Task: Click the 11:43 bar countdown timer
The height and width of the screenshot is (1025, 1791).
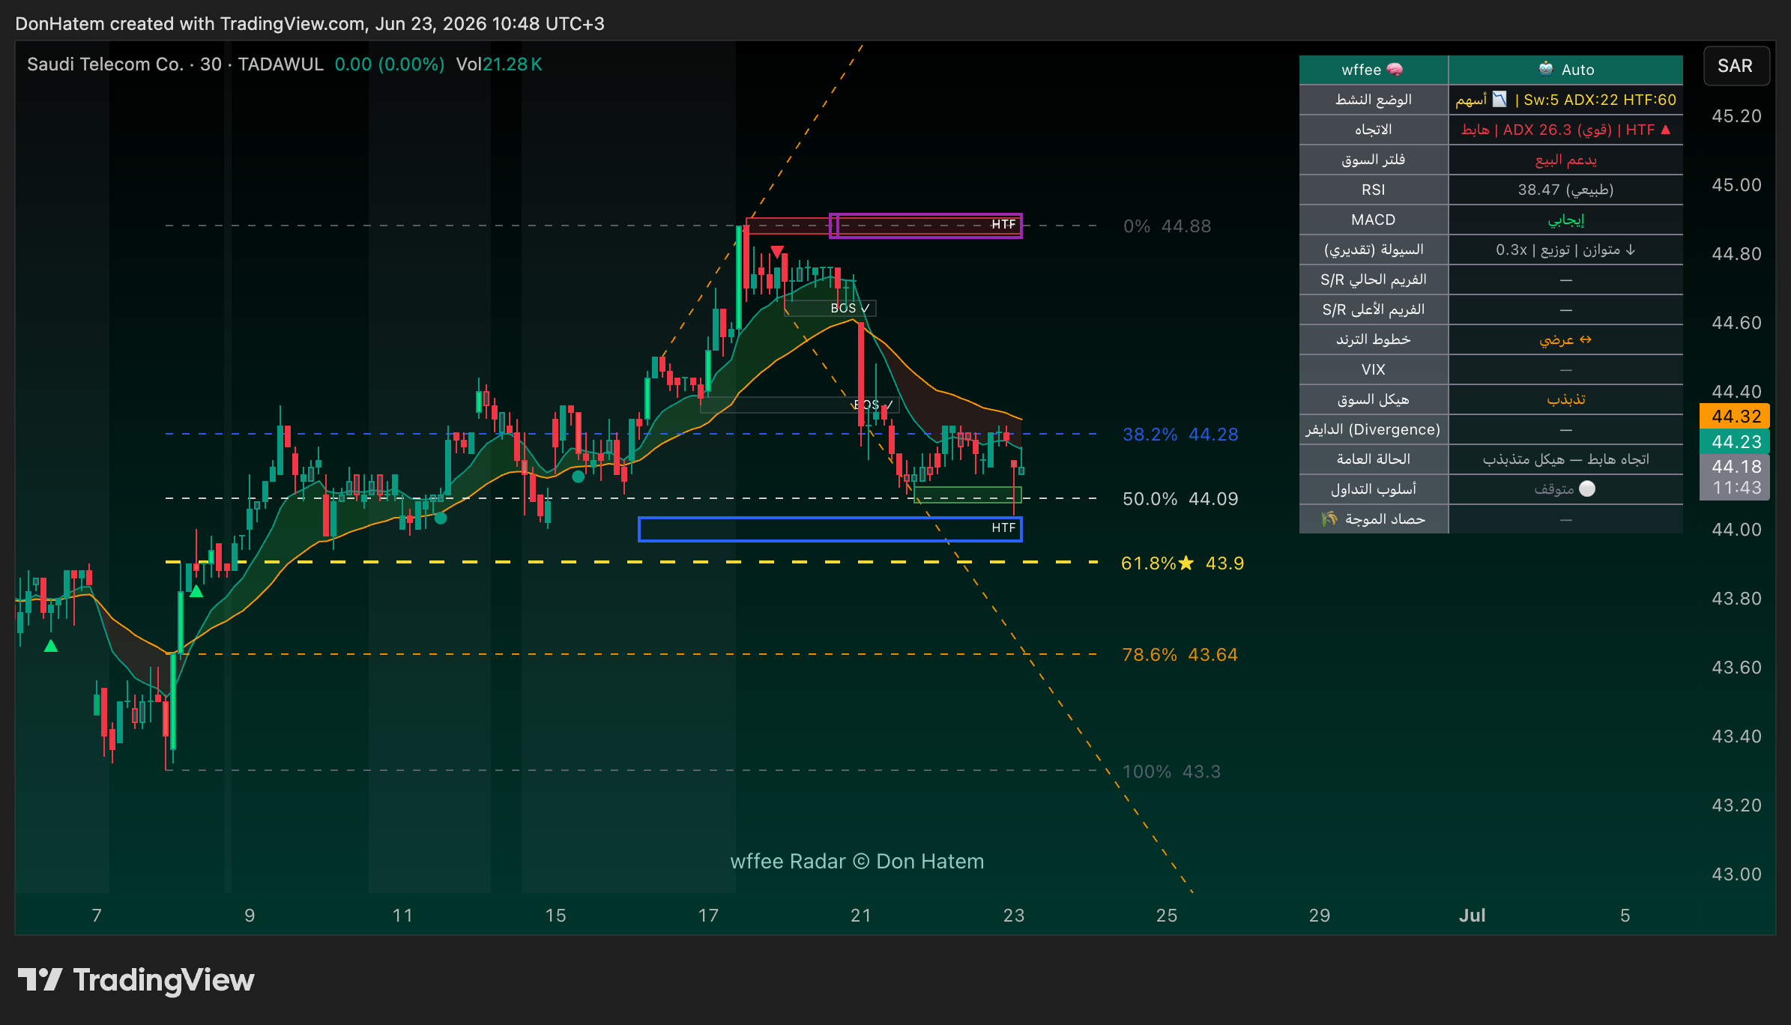Action: 1735,488
